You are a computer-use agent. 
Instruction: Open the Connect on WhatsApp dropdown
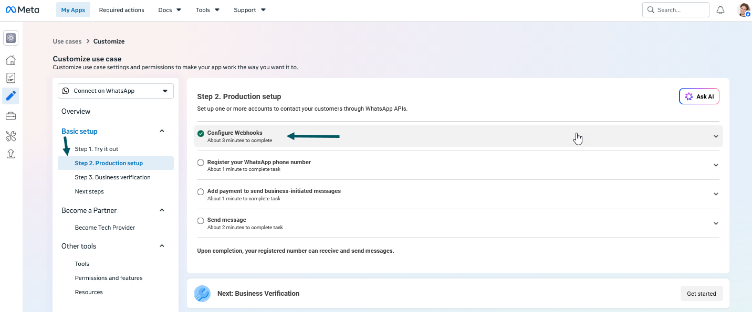coord(116,91)
